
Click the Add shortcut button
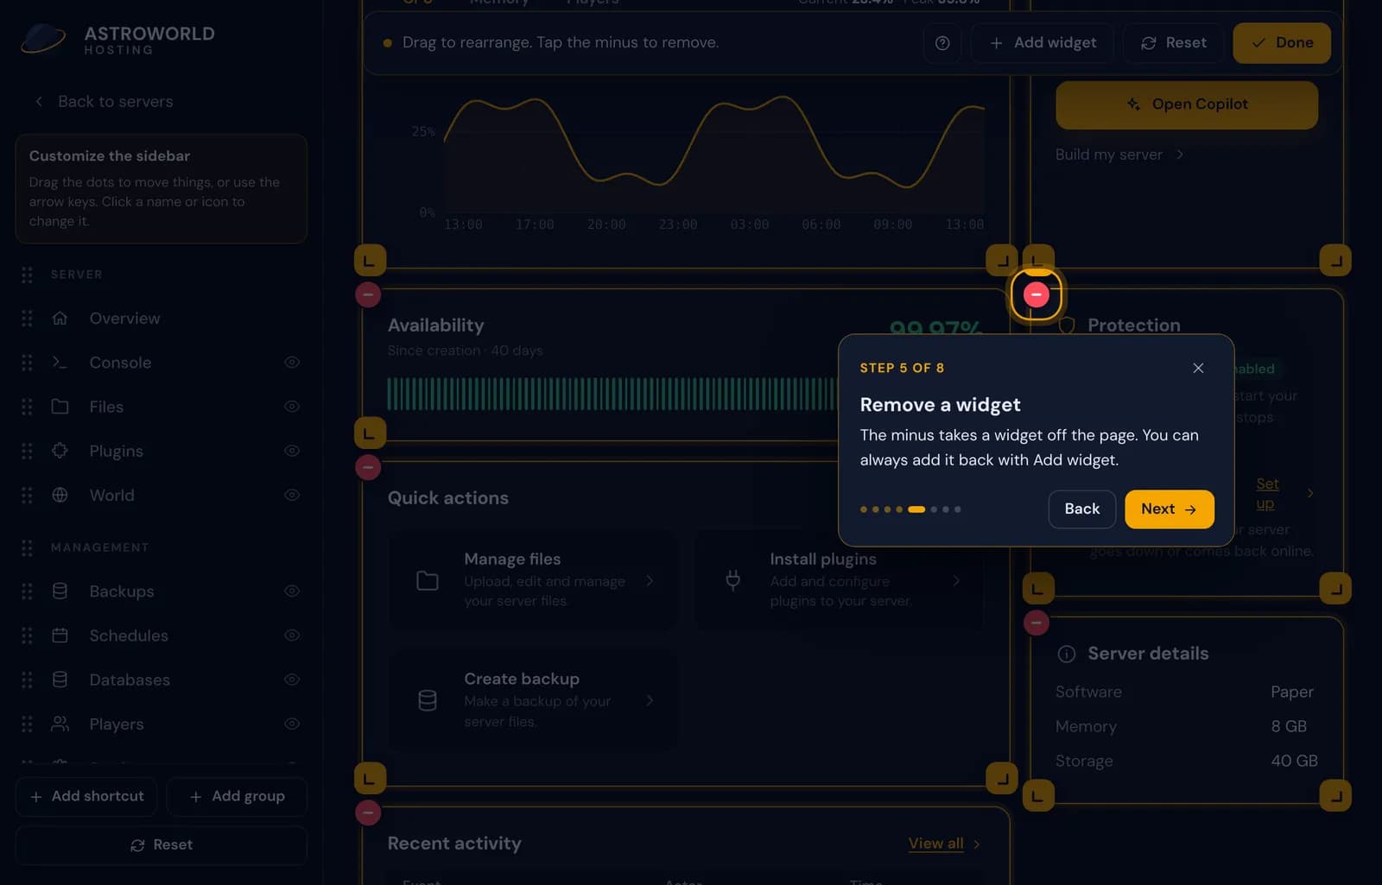point(86,796)
